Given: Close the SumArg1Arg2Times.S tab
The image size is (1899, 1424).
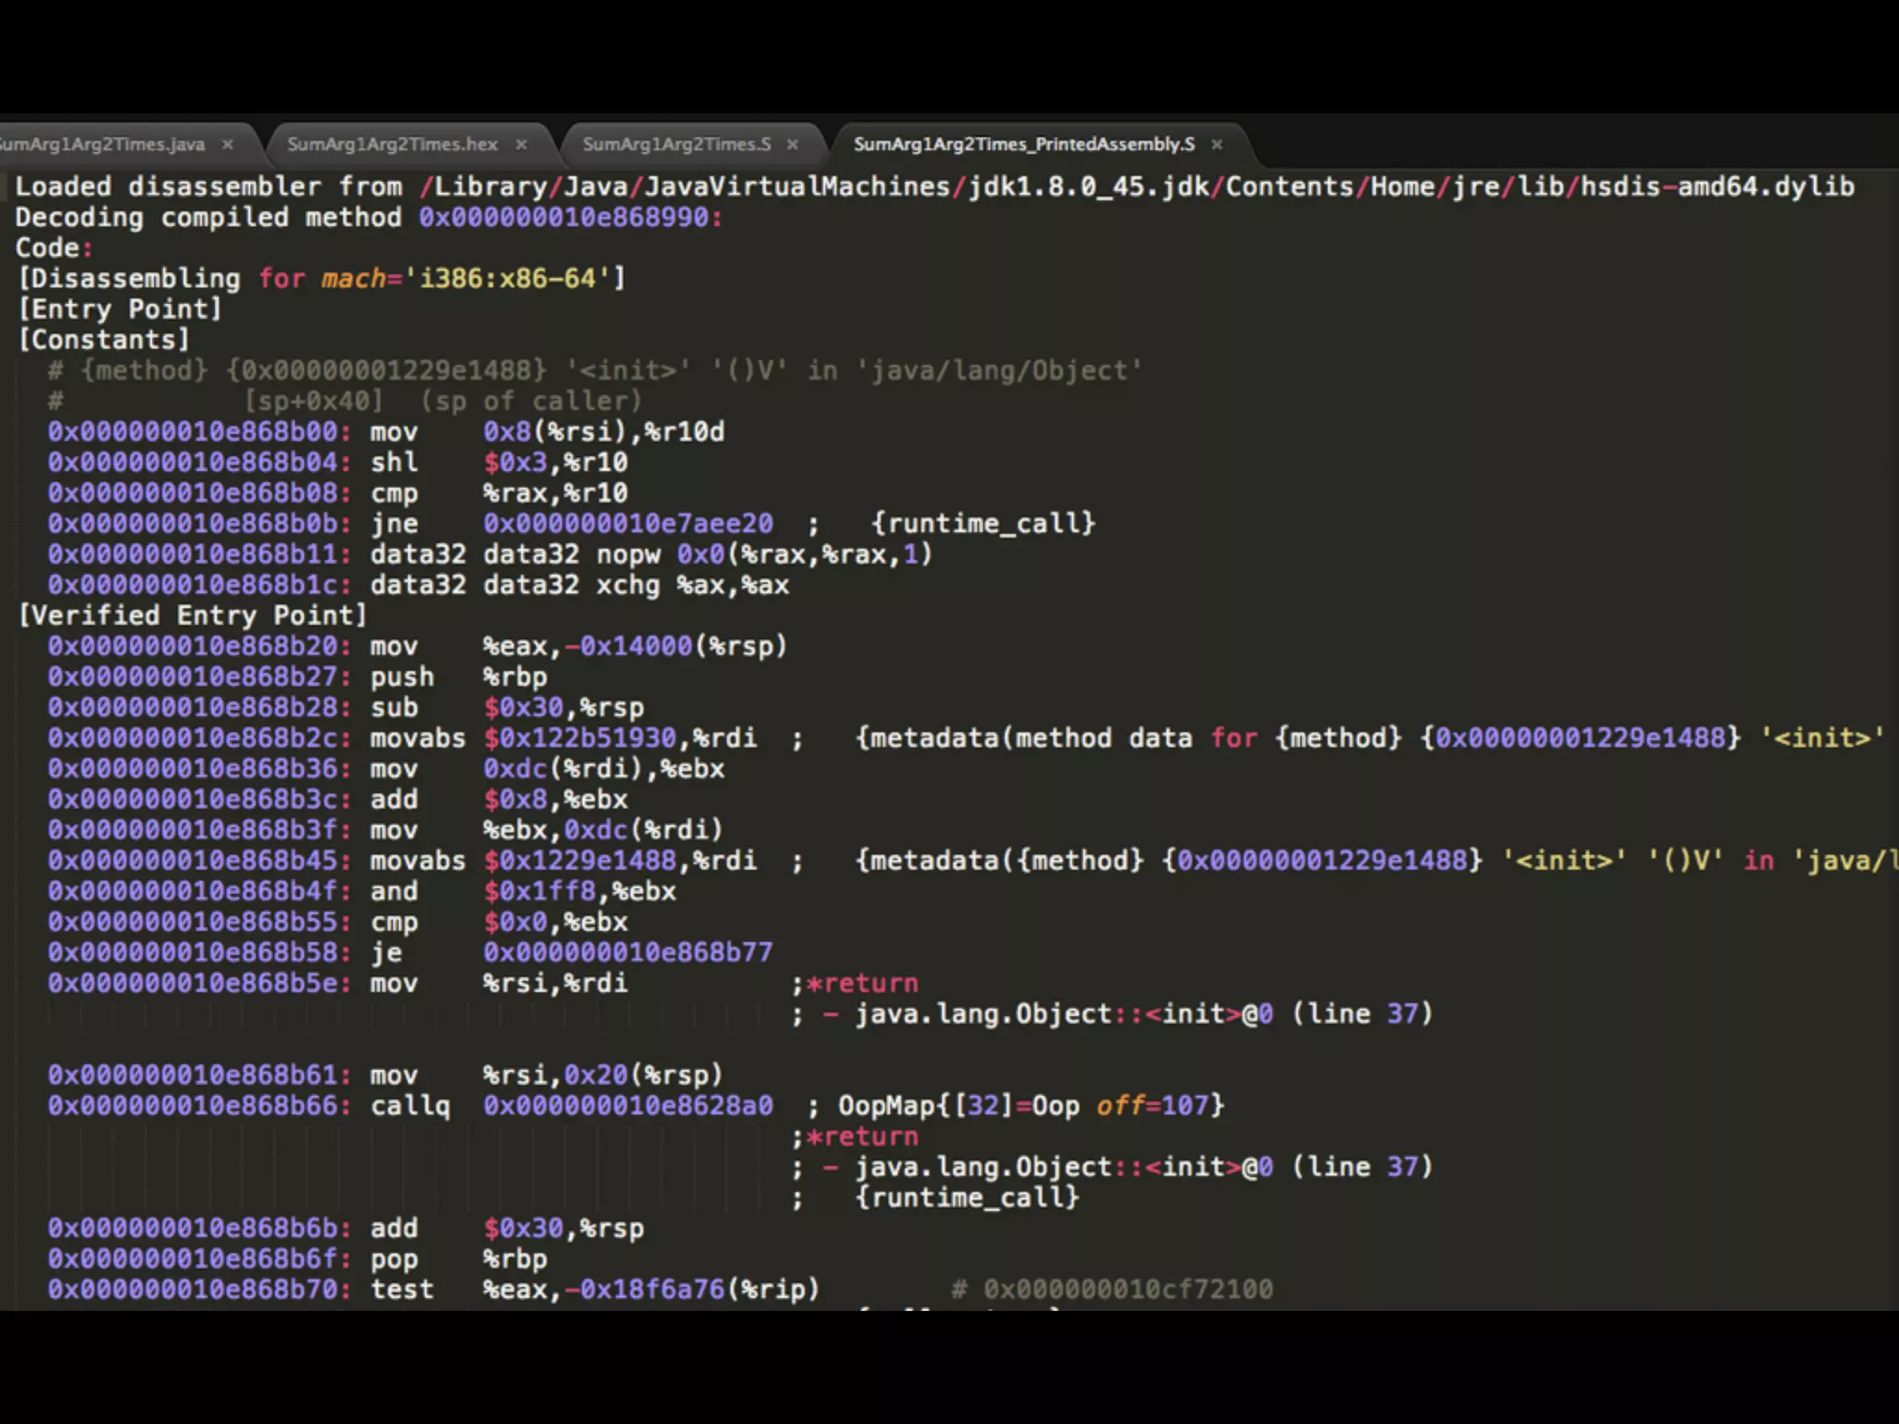Looking at the screenshot, I should coord(792,145).
